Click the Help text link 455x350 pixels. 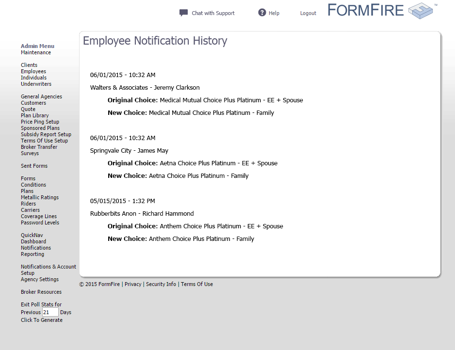pos(274,13)
